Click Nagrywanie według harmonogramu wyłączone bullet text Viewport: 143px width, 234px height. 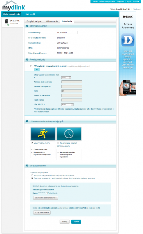[x=67, y=155]
